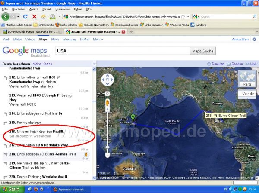Screen dimensions: 259x193
Task: Open the Datei menu
Action: [5, 9]
